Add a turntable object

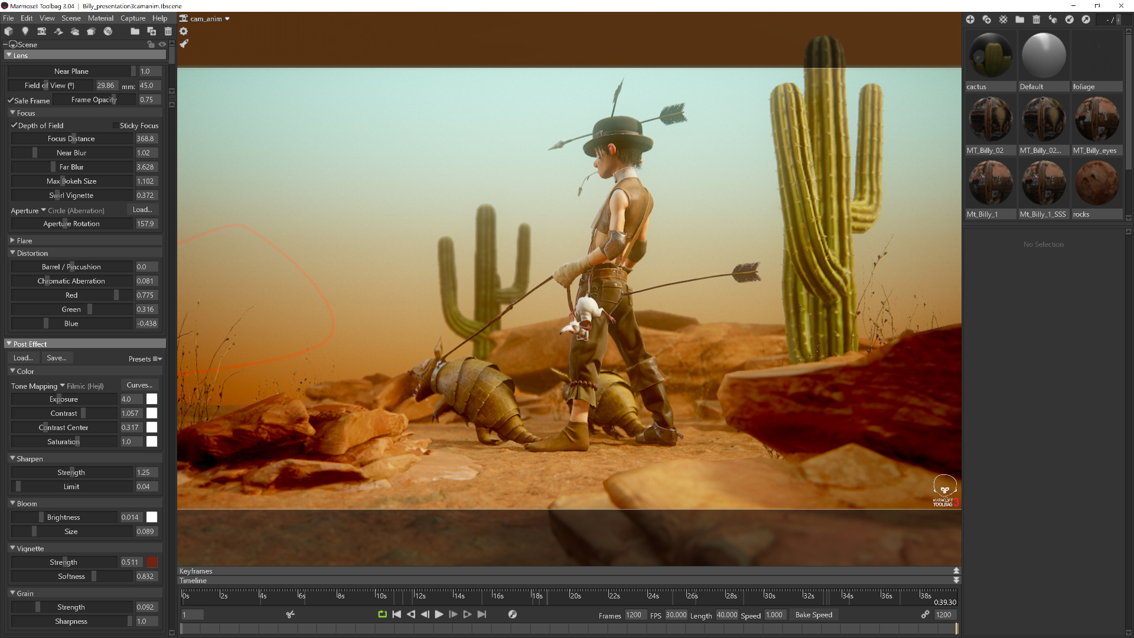pos(108,31)
